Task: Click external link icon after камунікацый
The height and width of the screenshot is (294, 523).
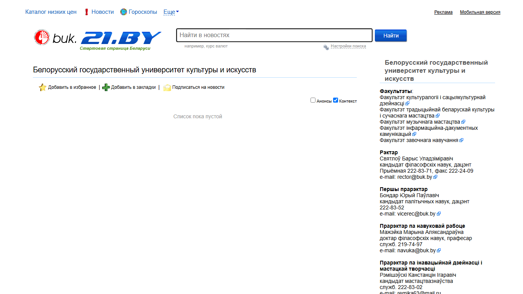Action: [x=414, y=134]
